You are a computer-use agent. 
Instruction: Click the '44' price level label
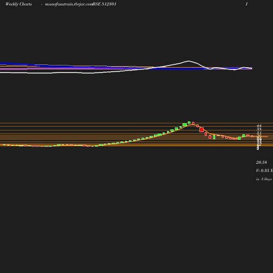259,126
